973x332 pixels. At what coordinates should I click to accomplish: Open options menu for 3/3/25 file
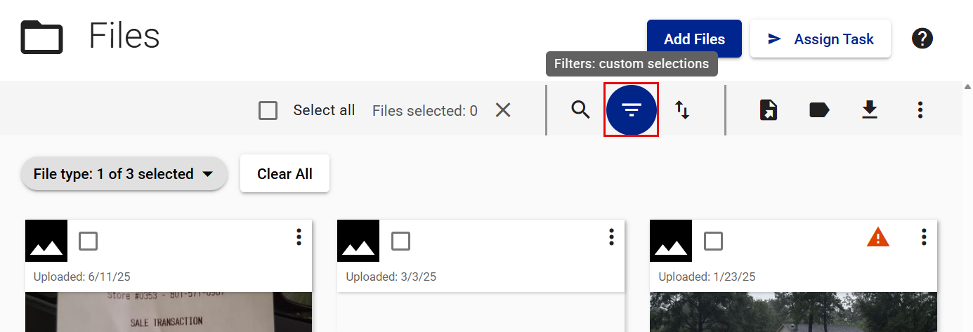pyautogui.click(x=611, y=237)
